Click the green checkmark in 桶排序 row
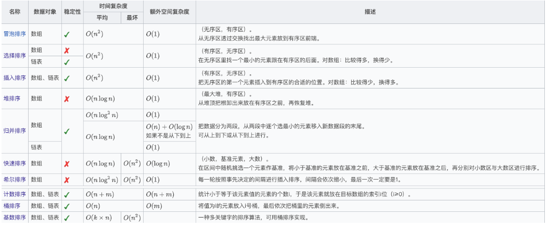Viewport: 548px width, 228px height. [x=67, y=206]
